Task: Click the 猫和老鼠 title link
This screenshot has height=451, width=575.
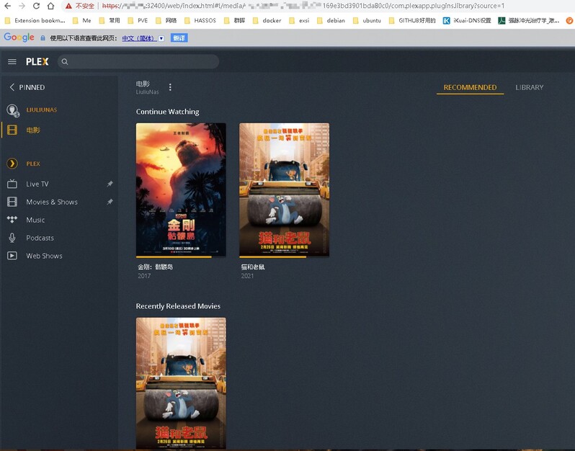Action: click(x=252, y=267)
